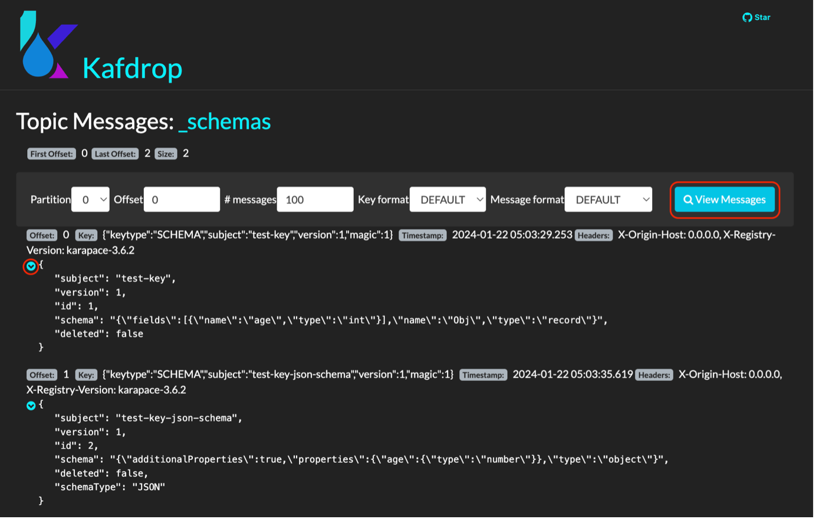Image resolution: width=816 pixels, height=519 pixels.
Task: Open the Key format dropdown
Action: tap(448, 199)
